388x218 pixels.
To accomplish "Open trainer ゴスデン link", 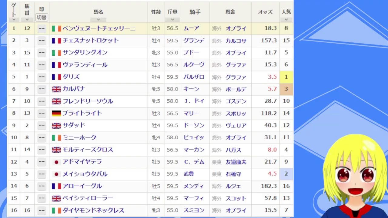I will pyautogui.click(x=236, y=101).
